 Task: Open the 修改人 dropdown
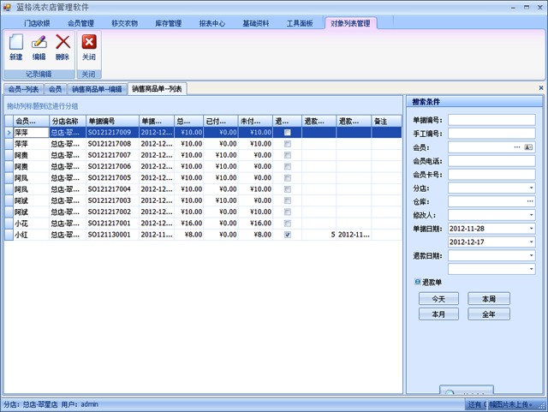pos(531,215)
